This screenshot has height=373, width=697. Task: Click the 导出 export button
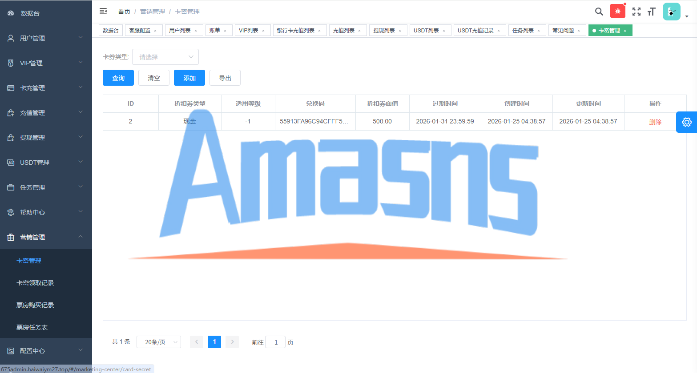point(225,78)
